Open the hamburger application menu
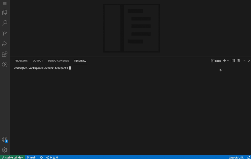Viewport: 251px width, 159px height. coord(5,3)
